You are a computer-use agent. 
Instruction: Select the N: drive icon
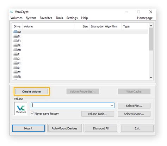point(16,77)
